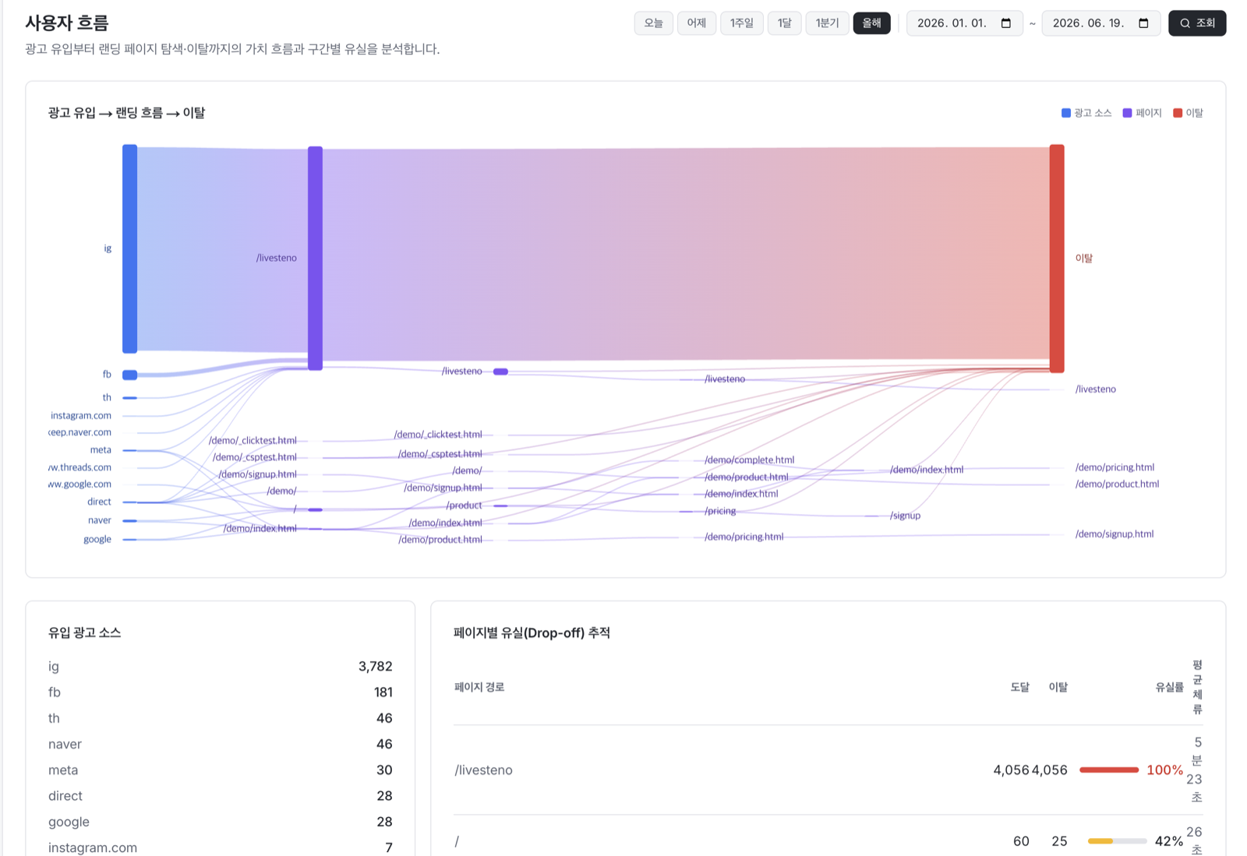The height and width of the screenshot is (856, 1247).
Task: Switch to the 1분기 period filter
Action: point(827,23)
